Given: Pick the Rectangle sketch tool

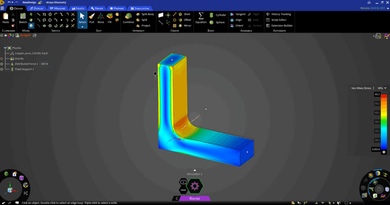Looking at the screenshot, I should point(44,14).
